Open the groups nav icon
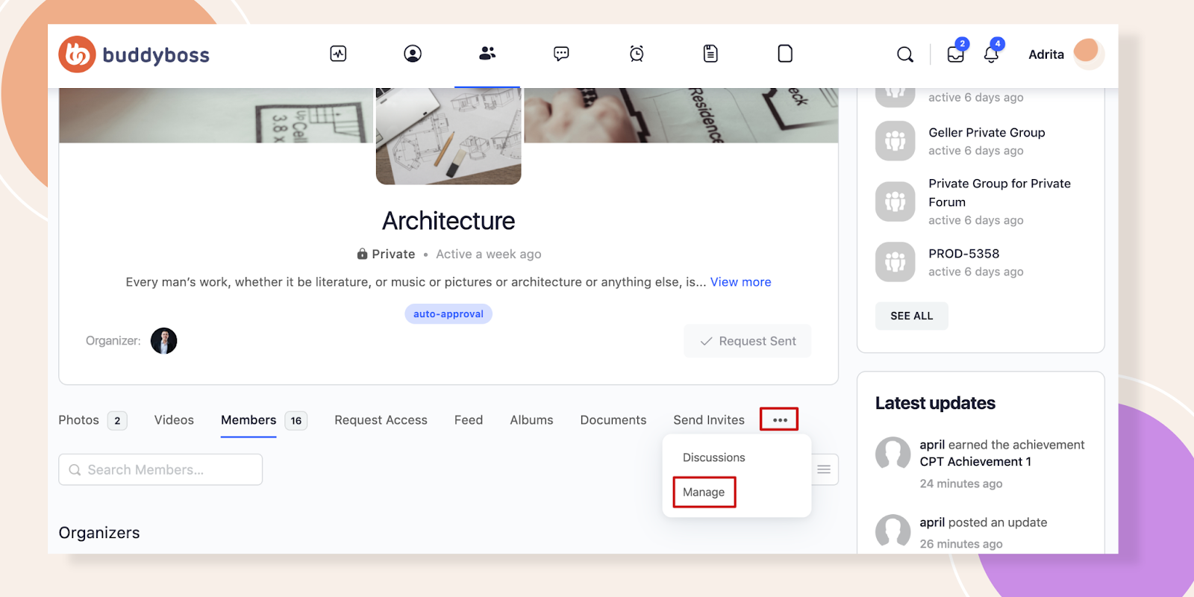Image resolution: width=1194 pixels, height=597 pixels. [x=487, y=54]
